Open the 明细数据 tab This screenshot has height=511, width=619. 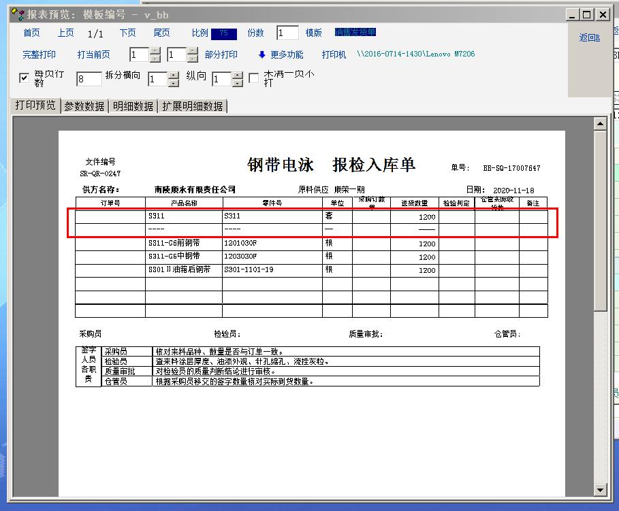coord(133,106)
